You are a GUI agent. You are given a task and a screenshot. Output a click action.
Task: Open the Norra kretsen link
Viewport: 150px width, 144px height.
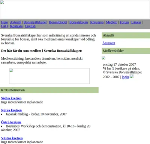click(11, 110)
